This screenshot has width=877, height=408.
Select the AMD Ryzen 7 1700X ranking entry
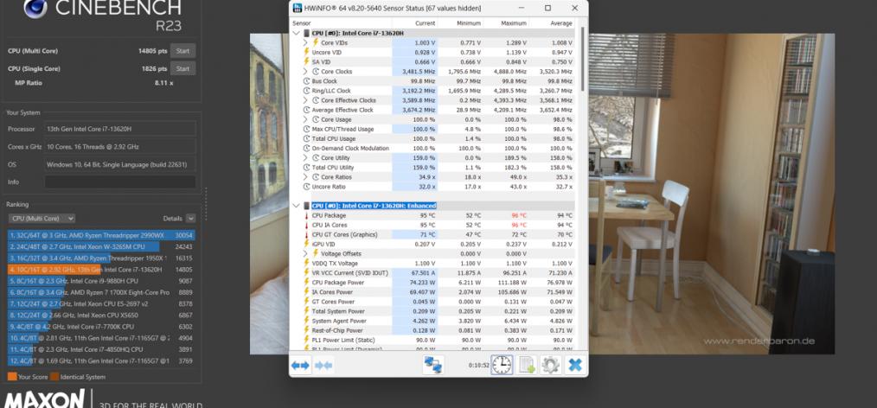click(101, 292)
